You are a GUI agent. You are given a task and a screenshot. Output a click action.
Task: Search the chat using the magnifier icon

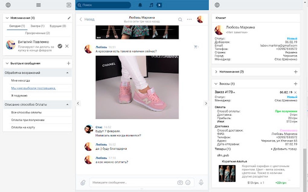180,19
